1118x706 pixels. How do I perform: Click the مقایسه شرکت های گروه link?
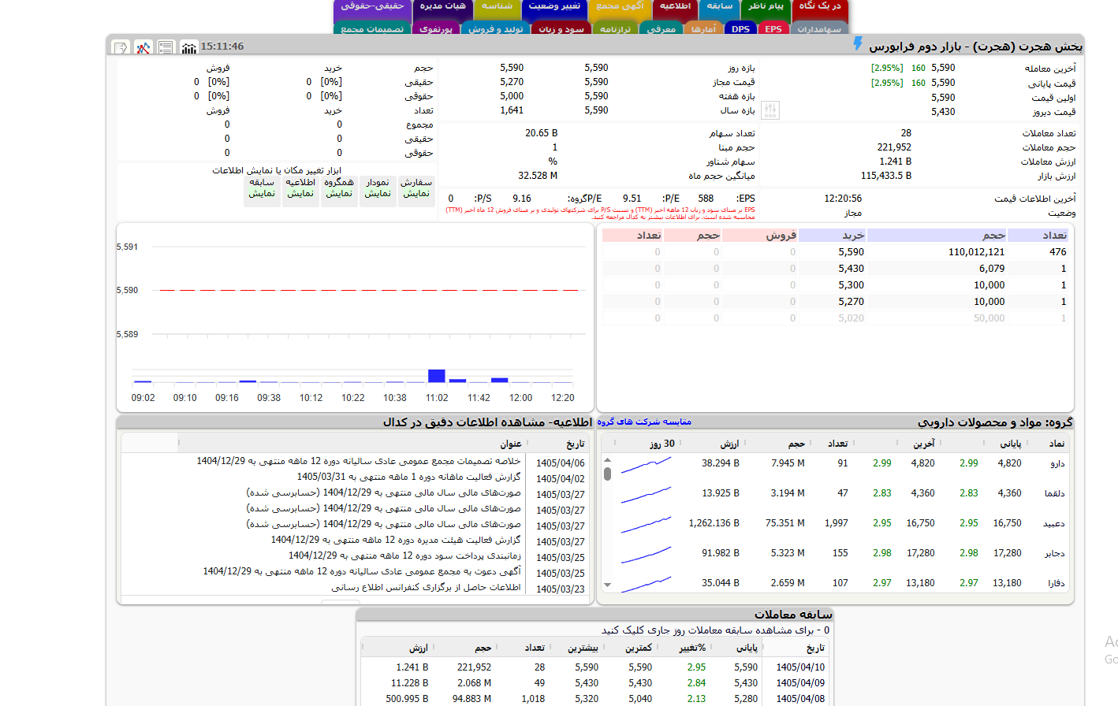[x=644, y=422]
